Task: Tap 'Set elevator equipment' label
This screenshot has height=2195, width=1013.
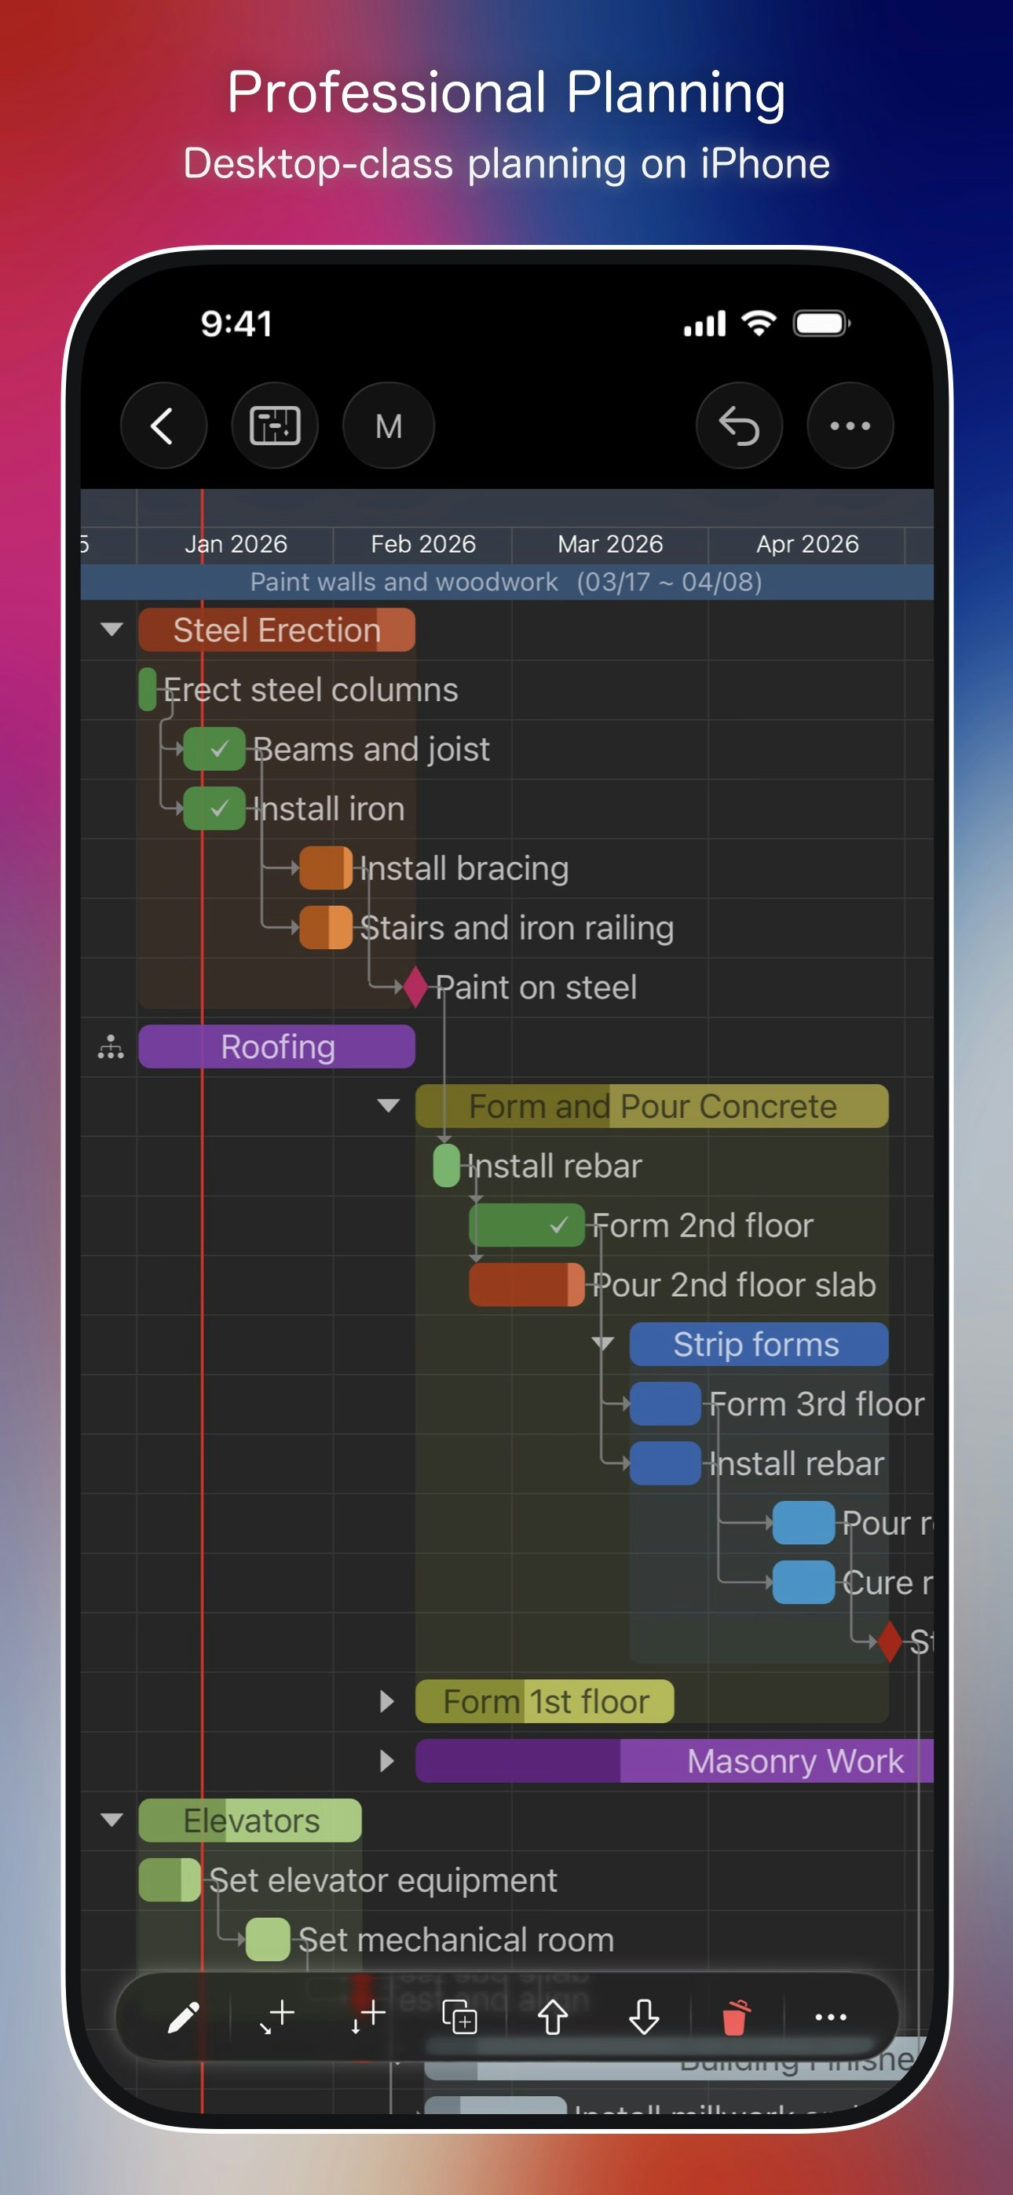Action: [383, 1879]
